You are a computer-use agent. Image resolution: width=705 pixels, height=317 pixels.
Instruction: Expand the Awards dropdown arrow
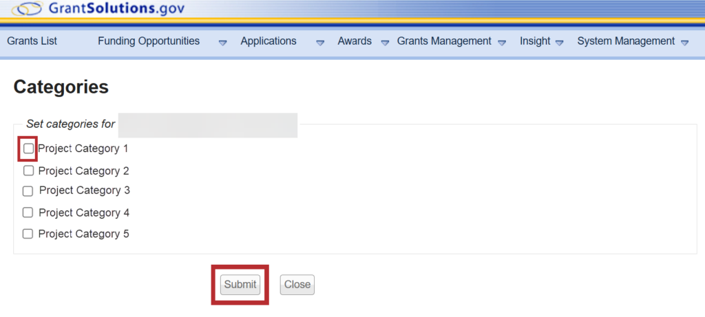tap(385, 43)
